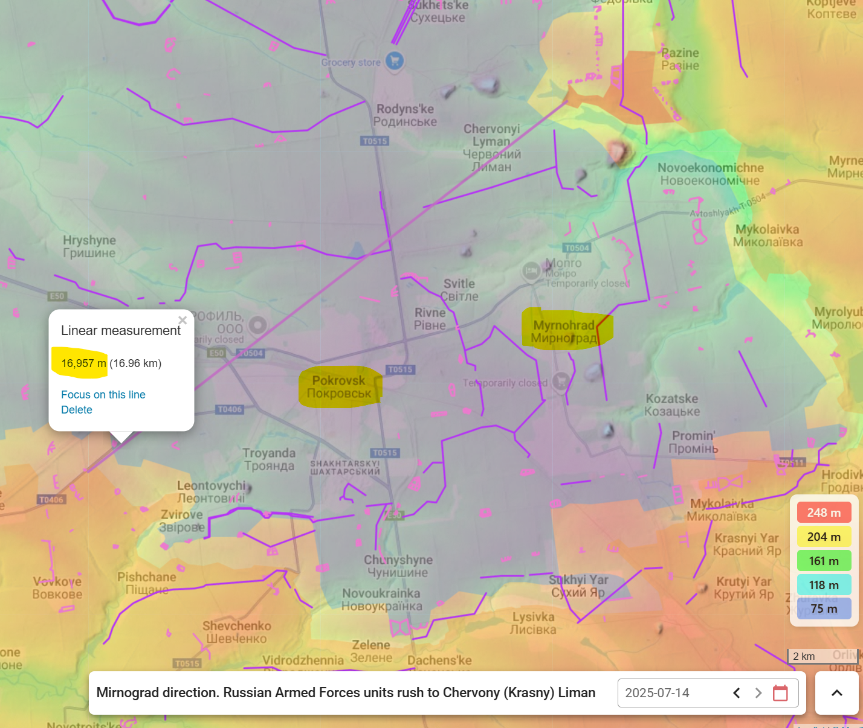The height and width of the screenshot is (728, 863).
Task: Select the 118 m elevation swatch
Action: (824, 585)
